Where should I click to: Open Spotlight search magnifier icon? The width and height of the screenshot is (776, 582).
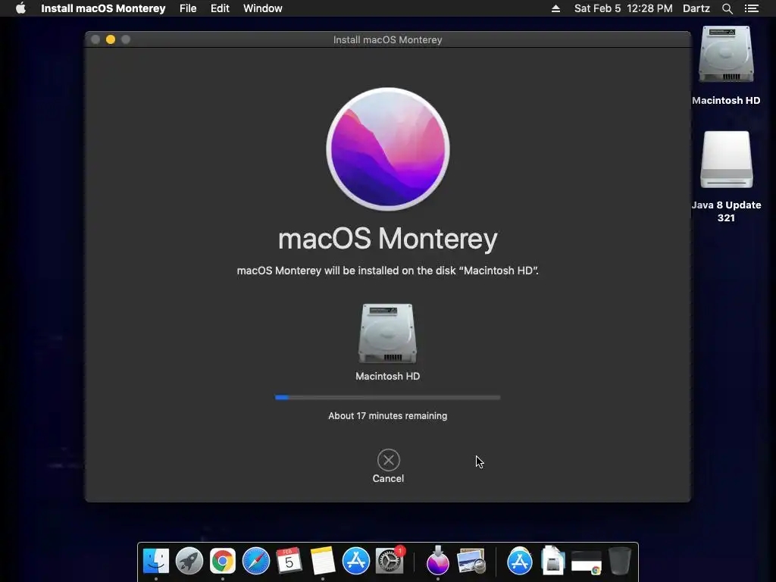coord(727,8)
